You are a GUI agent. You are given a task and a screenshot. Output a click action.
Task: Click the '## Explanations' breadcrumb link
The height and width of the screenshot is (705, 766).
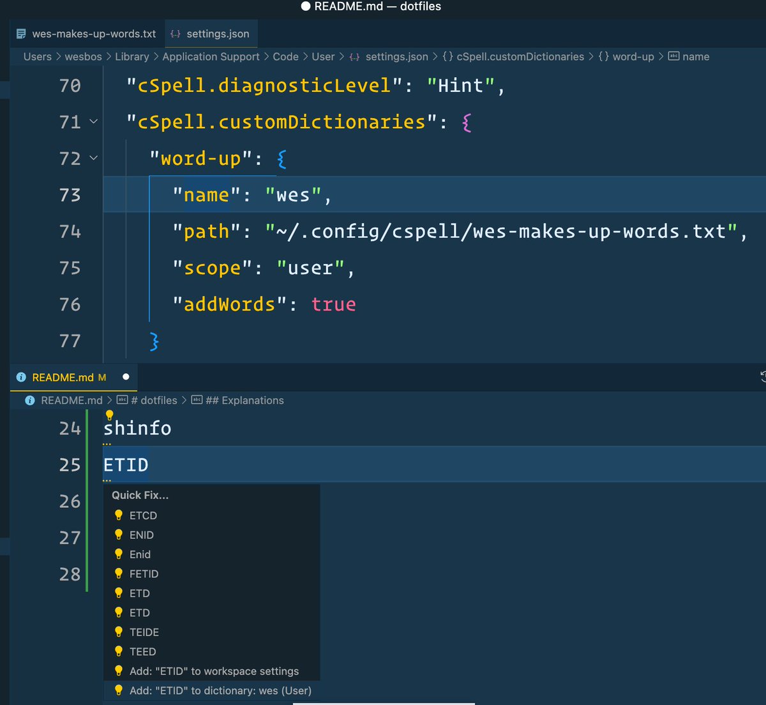click(x=244, y=401)
